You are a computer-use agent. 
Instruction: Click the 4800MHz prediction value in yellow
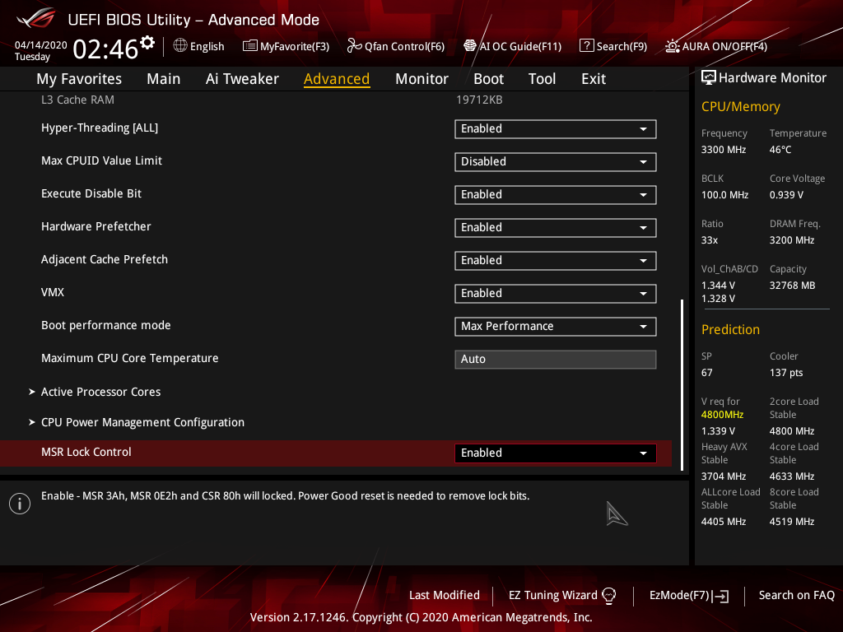[x=722, y=415]
